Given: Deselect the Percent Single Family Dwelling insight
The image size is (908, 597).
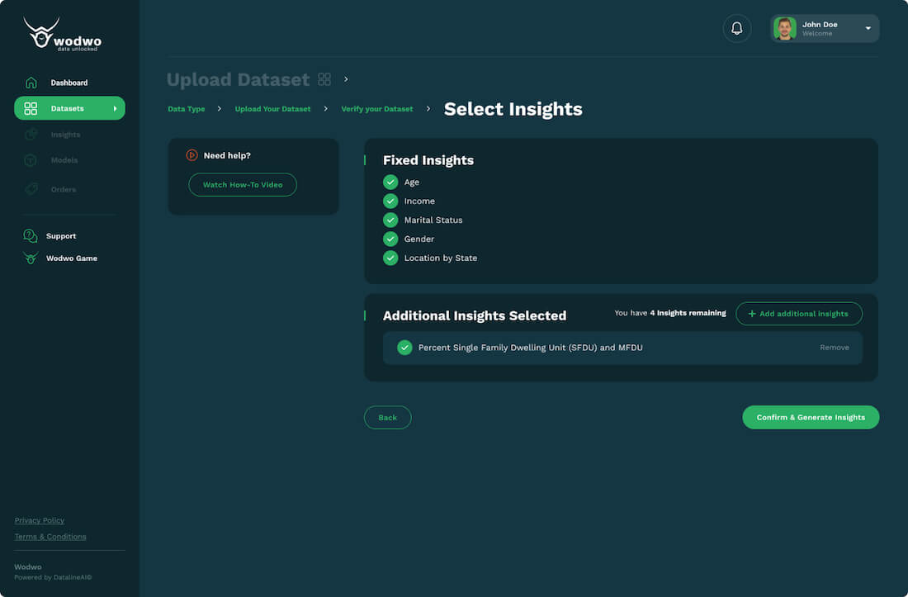Looking at the screenshot, I should click(404, 347).
